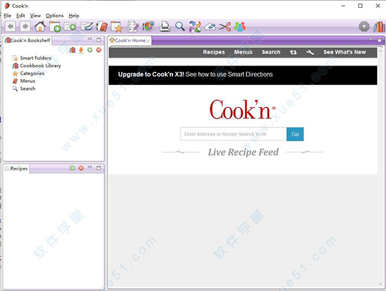This screenshot has width=386, height=291.
Task: Close the Cook'n Home tab
Action: (x=148, y=41)
